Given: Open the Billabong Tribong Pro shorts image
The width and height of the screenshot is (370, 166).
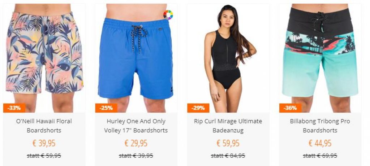Looking at the screenshot, I should pyautogui.click(x=320, y=58).
